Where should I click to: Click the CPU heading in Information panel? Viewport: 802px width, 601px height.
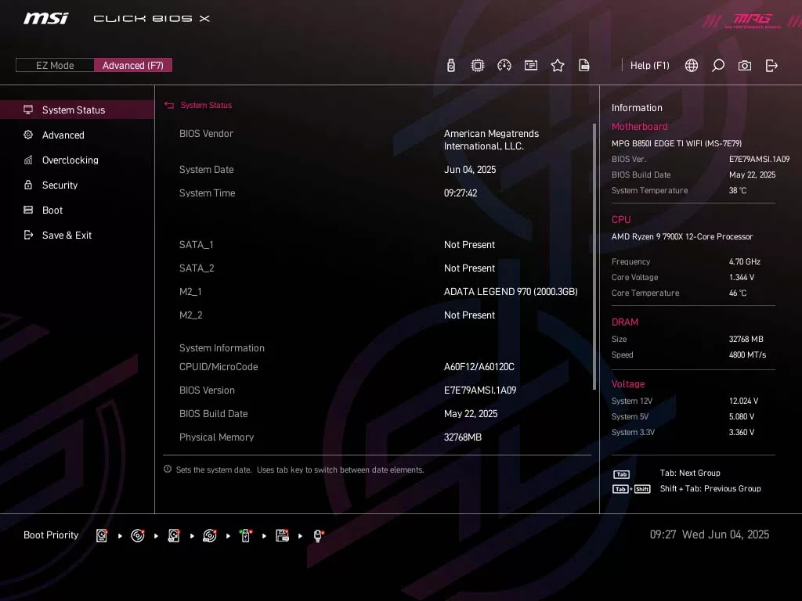[621, 220]
